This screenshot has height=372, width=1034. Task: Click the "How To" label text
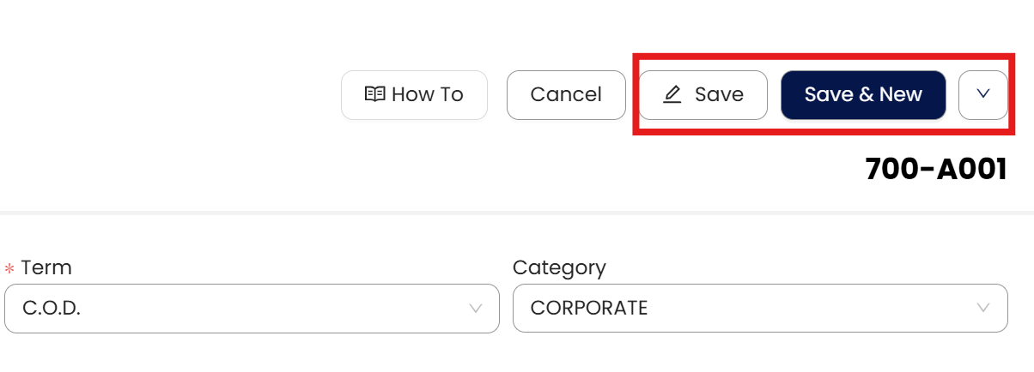427,94
